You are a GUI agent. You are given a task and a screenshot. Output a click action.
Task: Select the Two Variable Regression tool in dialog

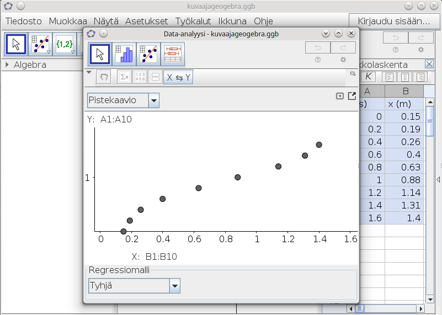tap(149, 54)
